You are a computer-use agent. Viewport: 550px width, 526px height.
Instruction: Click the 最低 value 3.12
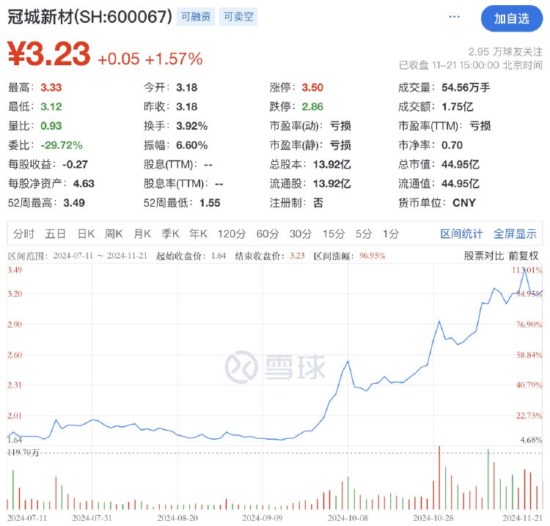[x=51, y=106]
